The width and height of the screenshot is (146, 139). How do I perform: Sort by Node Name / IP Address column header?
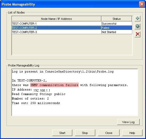(56, 19)
